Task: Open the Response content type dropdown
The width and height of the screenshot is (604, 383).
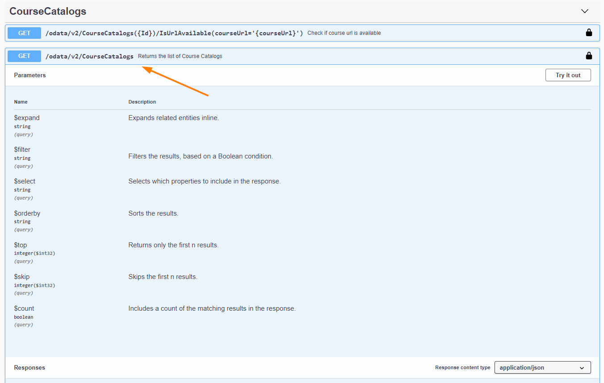Action: pyautogui.click(x=542, y=367)
